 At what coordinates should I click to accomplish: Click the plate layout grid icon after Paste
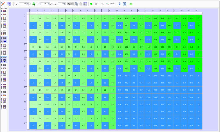pos(85,4)
